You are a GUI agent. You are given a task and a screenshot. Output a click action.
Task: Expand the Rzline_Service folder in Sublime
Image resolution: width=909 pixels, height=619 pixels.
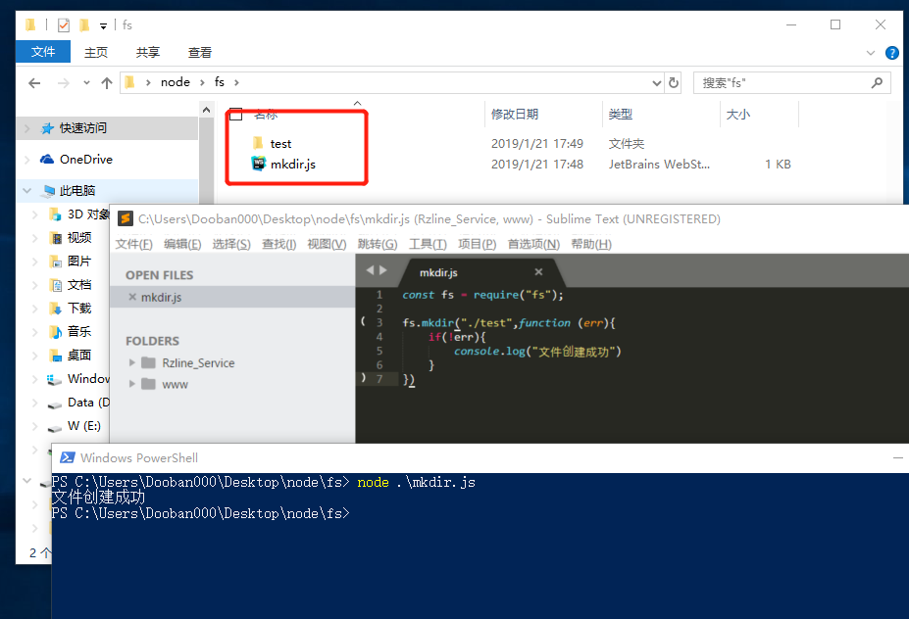[132, 363]
